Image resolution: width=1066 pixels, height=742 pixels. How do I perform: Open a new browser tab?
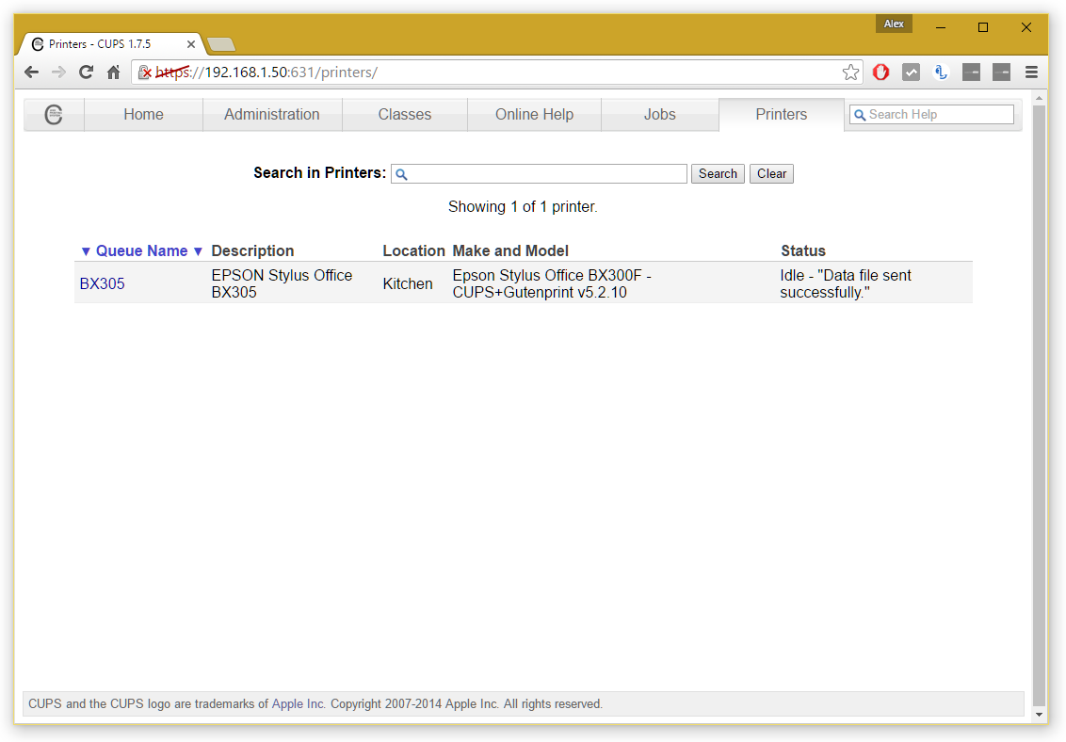click(221, 45)
